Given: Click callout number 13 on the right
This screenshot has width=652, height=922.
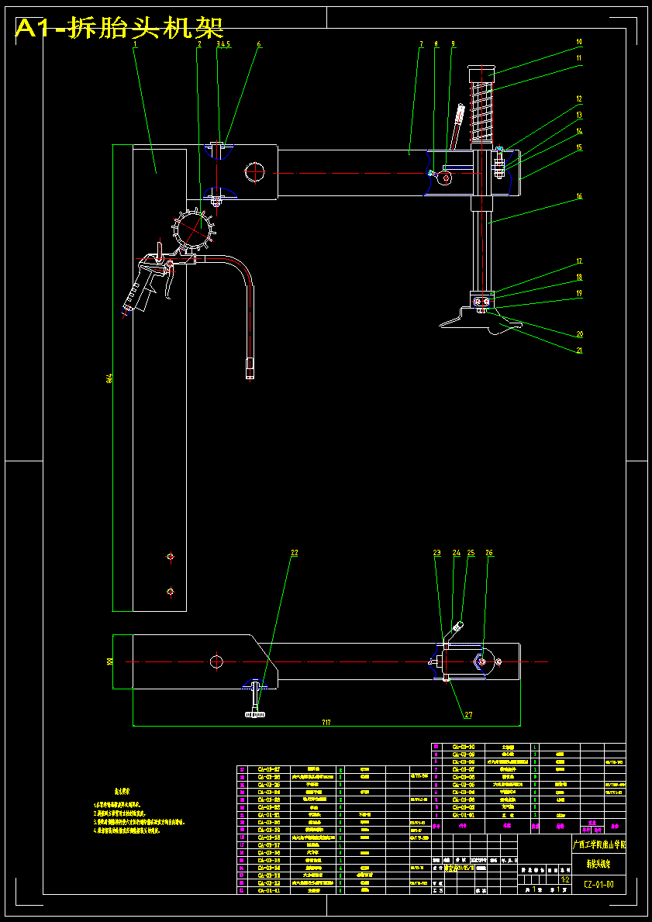Looking at the screenshot, I should click(x=579, y=116).
